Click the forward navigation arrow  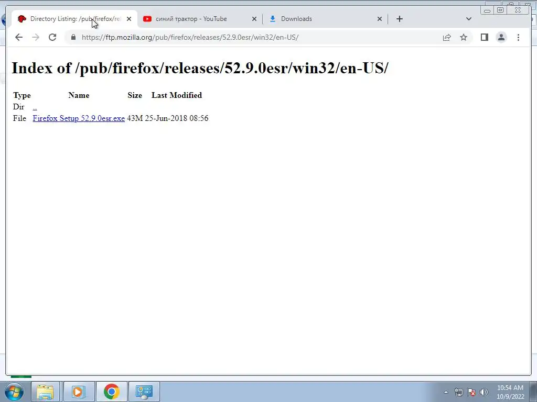point(36,37)
